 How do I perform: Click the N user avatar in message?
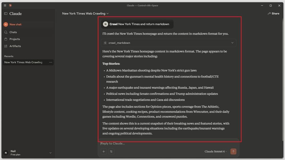coord(105,24)
